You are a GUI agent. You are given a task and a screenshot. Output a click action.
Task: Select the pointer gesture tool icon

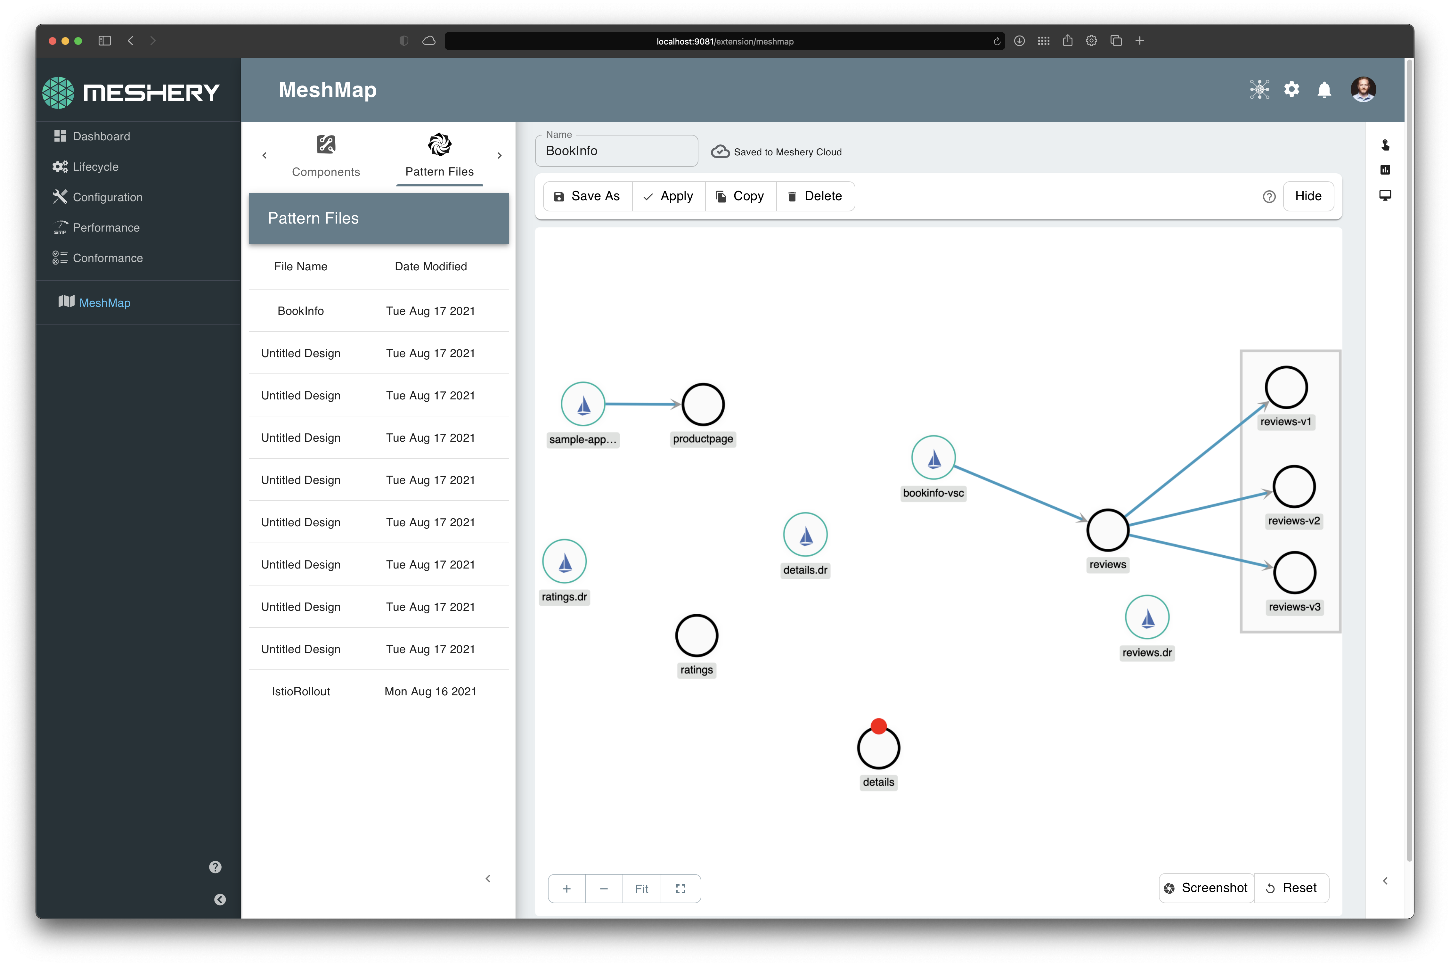pos(1385,145)
